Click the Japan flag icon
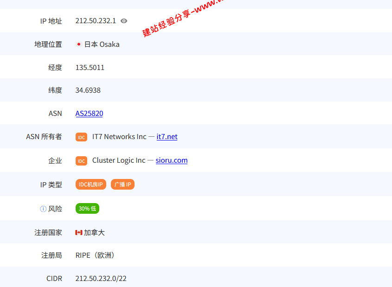Image resolution: width=392 pixels, height=287 pixels. 78,45
